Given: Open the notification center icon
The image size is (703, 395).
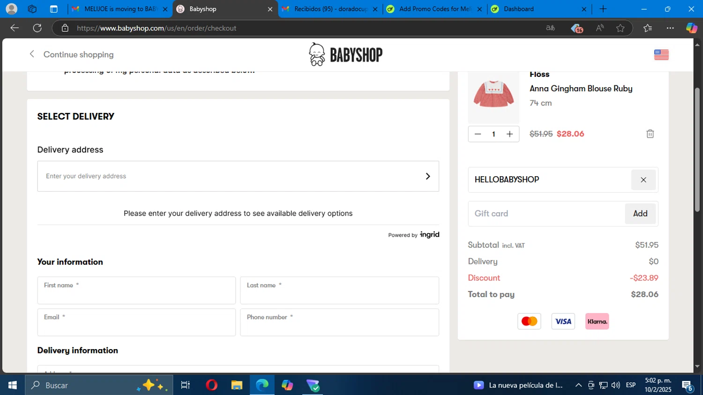Looking at the screenshot, I should (x=688, y=385).
